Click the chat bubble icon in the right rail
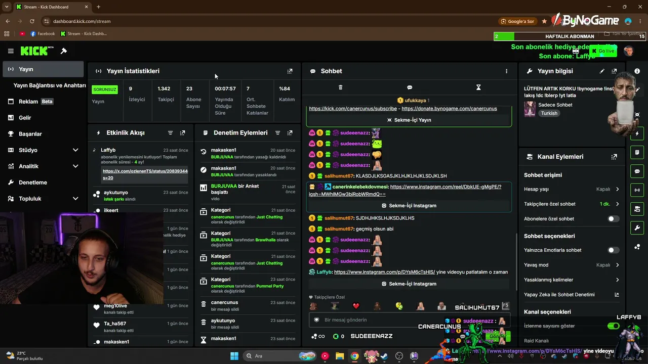 (x=637, y=171)
